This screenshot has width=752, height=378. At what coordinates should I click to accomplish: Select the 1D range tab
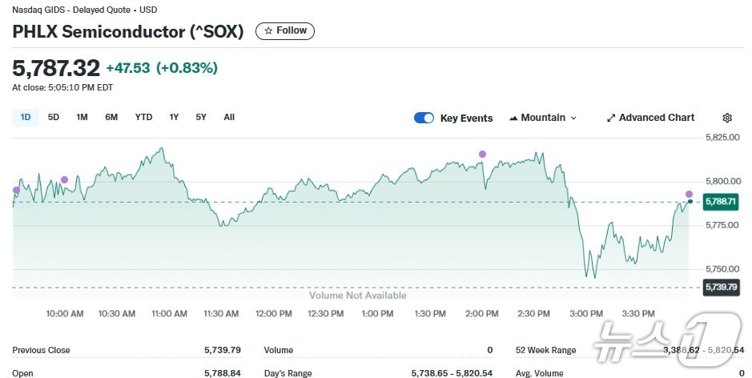[26, 118]
